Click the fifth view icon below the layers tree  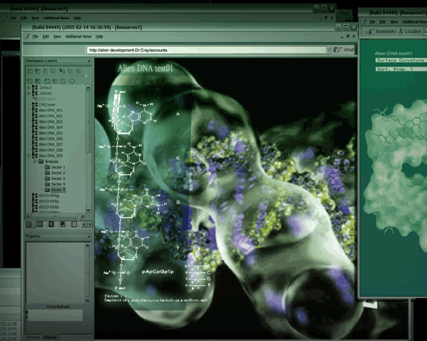point(74,224)
